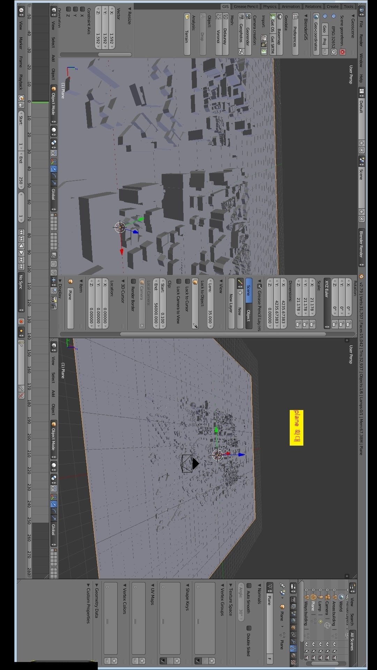Toggle the Auto Smooth checkbox
The height and width of the screenshot is (670, 377).
point(249,586)
